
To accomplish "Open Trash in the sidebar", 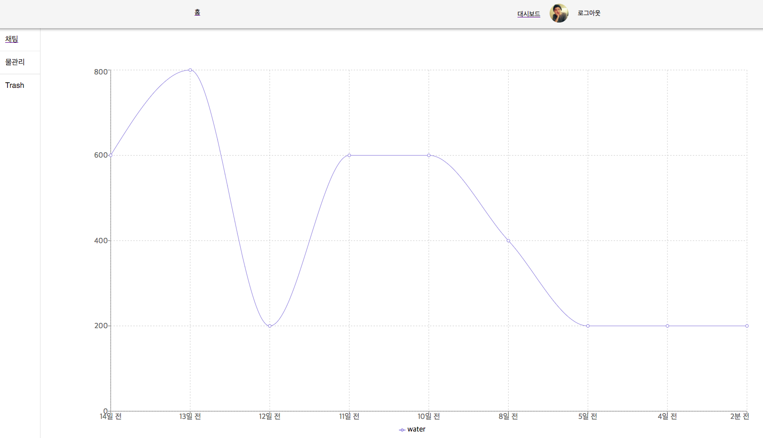I will (x=15, y=86).
